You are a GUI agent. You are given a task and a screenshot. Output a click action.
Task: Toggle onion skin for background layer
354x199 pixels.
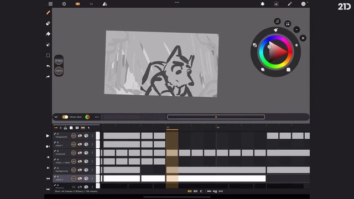[x=86, y=170]
